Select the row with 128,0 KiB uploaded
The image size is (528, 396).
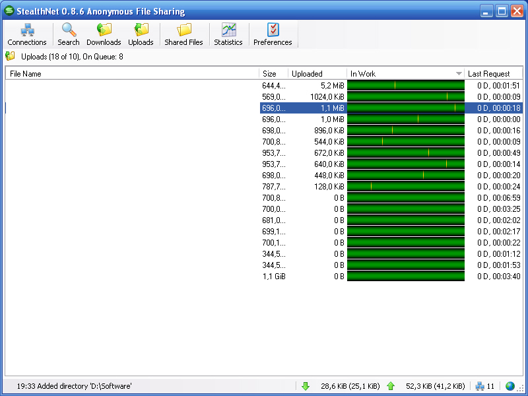[x=264, y=187]
